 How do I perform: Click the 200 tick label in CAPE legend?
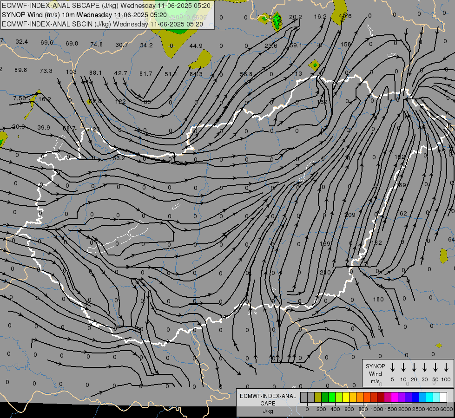321,409
